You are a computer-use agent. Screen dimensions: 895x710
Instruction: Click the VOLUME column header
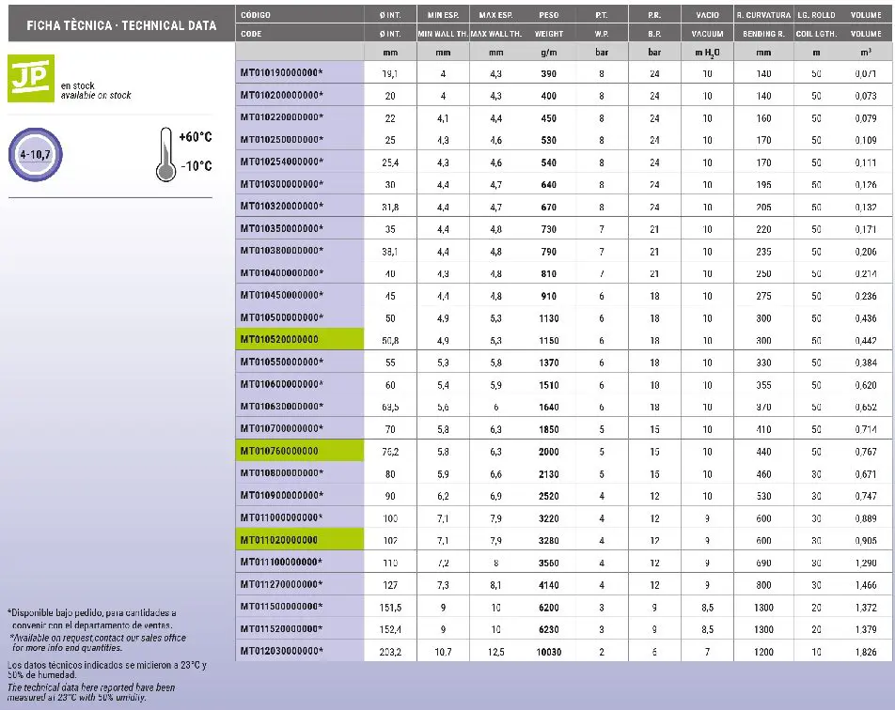pos(865,15)
